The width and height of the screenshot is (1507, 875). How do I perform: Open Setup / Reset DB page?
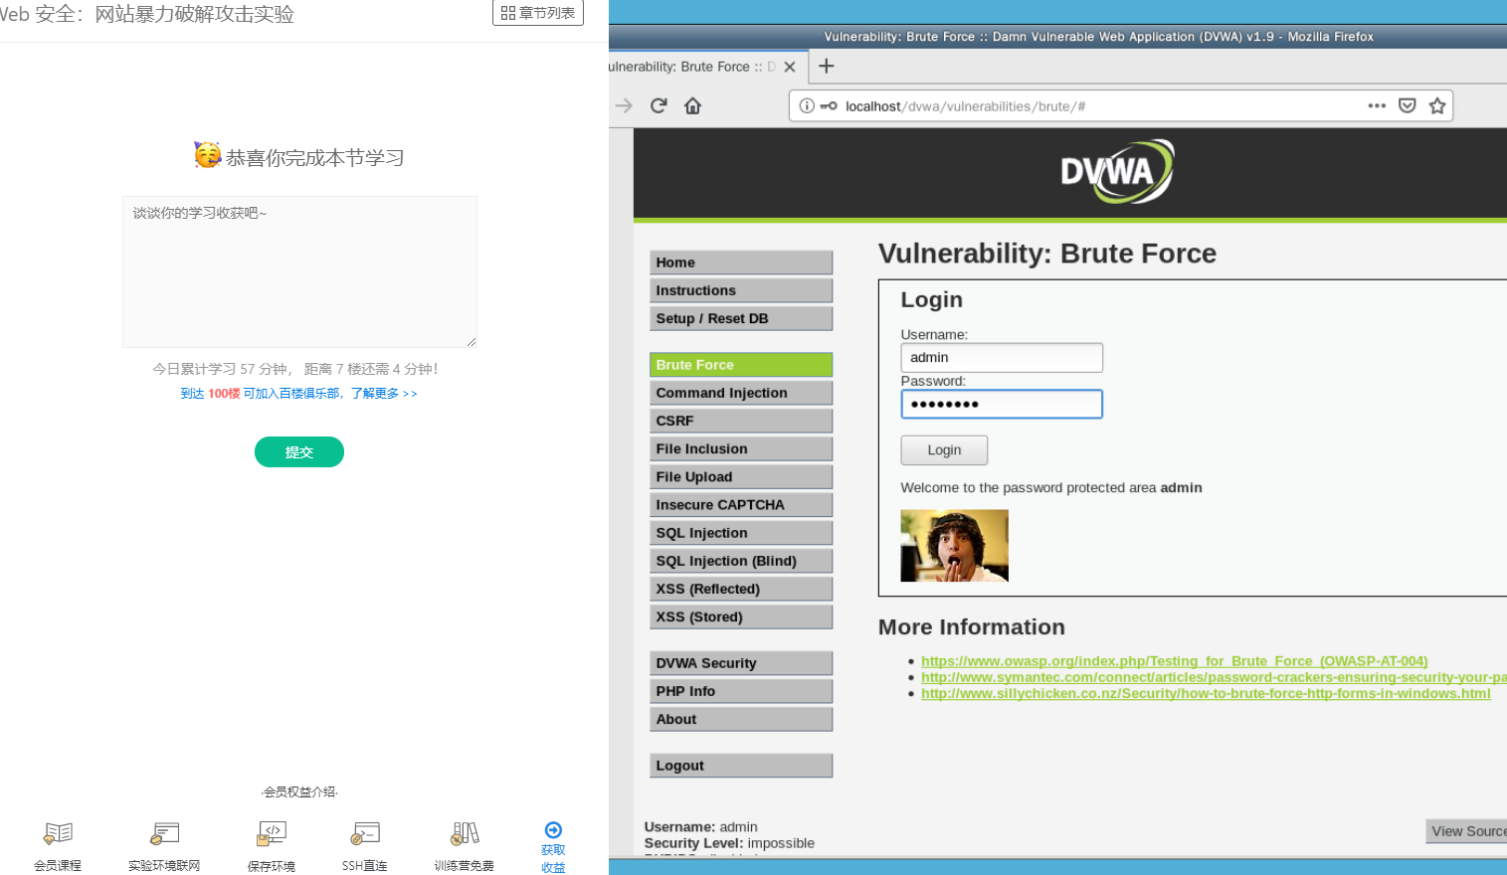click(x=741, y=318)
